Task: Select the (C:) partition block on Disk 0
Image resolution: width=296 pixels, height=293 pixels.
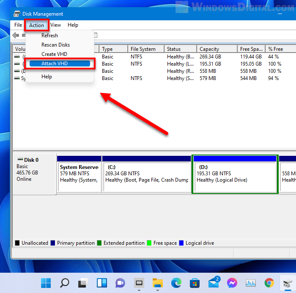Action: tap(146, 174)
